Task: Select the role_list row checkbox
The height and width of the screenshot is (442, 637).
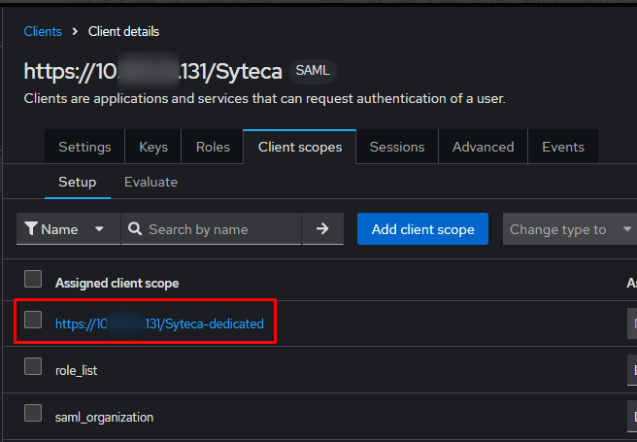Action: click(33, 366)
